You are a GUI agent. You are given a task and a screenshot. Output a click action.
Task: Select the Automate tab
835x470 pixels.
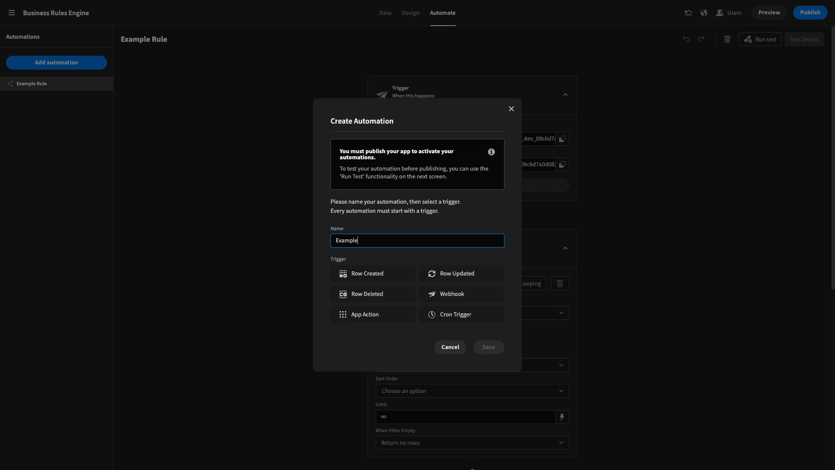442,13
